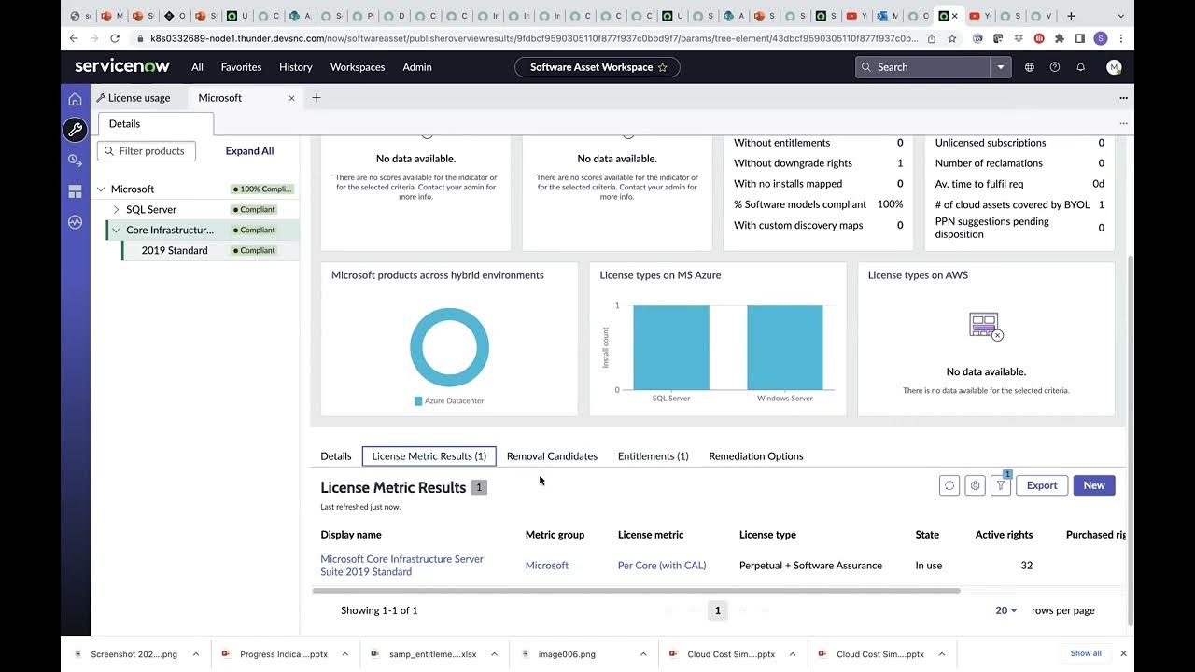Screen dimensions: 1195x672
Task: Click the browser Back arrow
Action: click(75, 39)
